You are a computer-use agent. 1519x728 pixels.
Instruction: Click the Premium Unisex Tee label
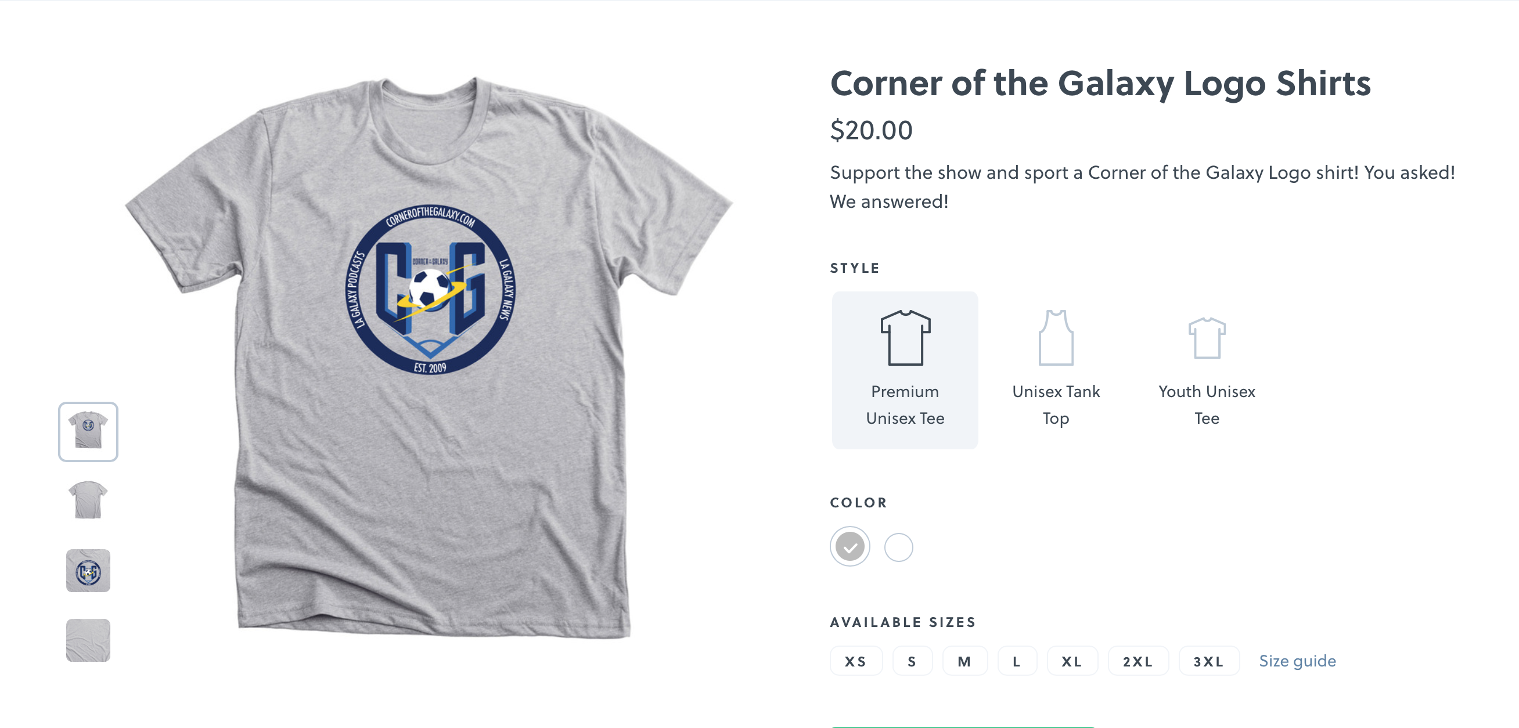coord(905,405)
